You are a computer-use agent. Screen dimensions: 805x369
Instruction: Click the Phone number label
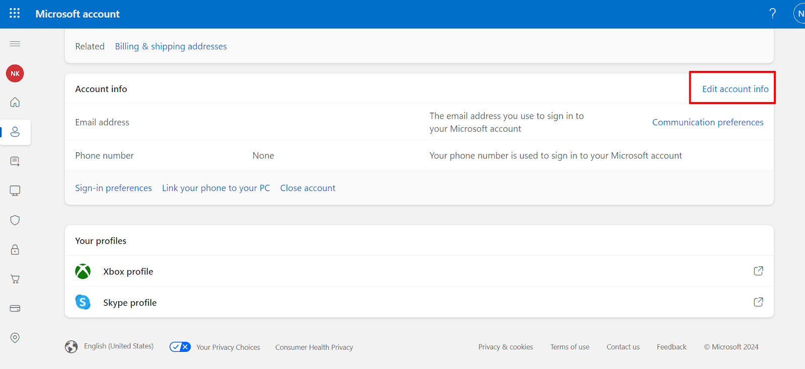tap(104, 156)
